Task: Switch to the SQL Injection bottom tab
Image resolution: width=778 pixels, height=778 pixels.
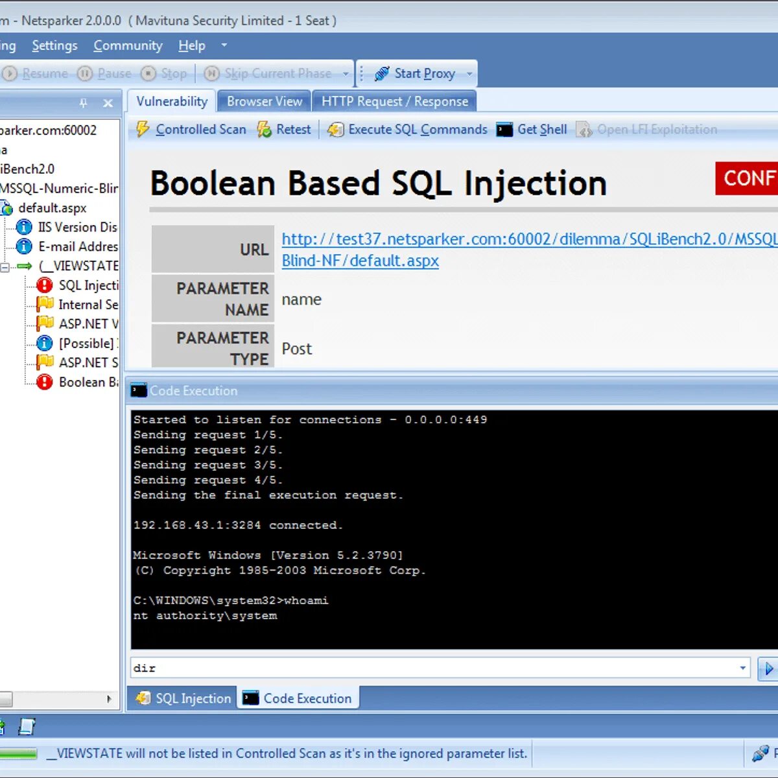Action: coord(183,698)
